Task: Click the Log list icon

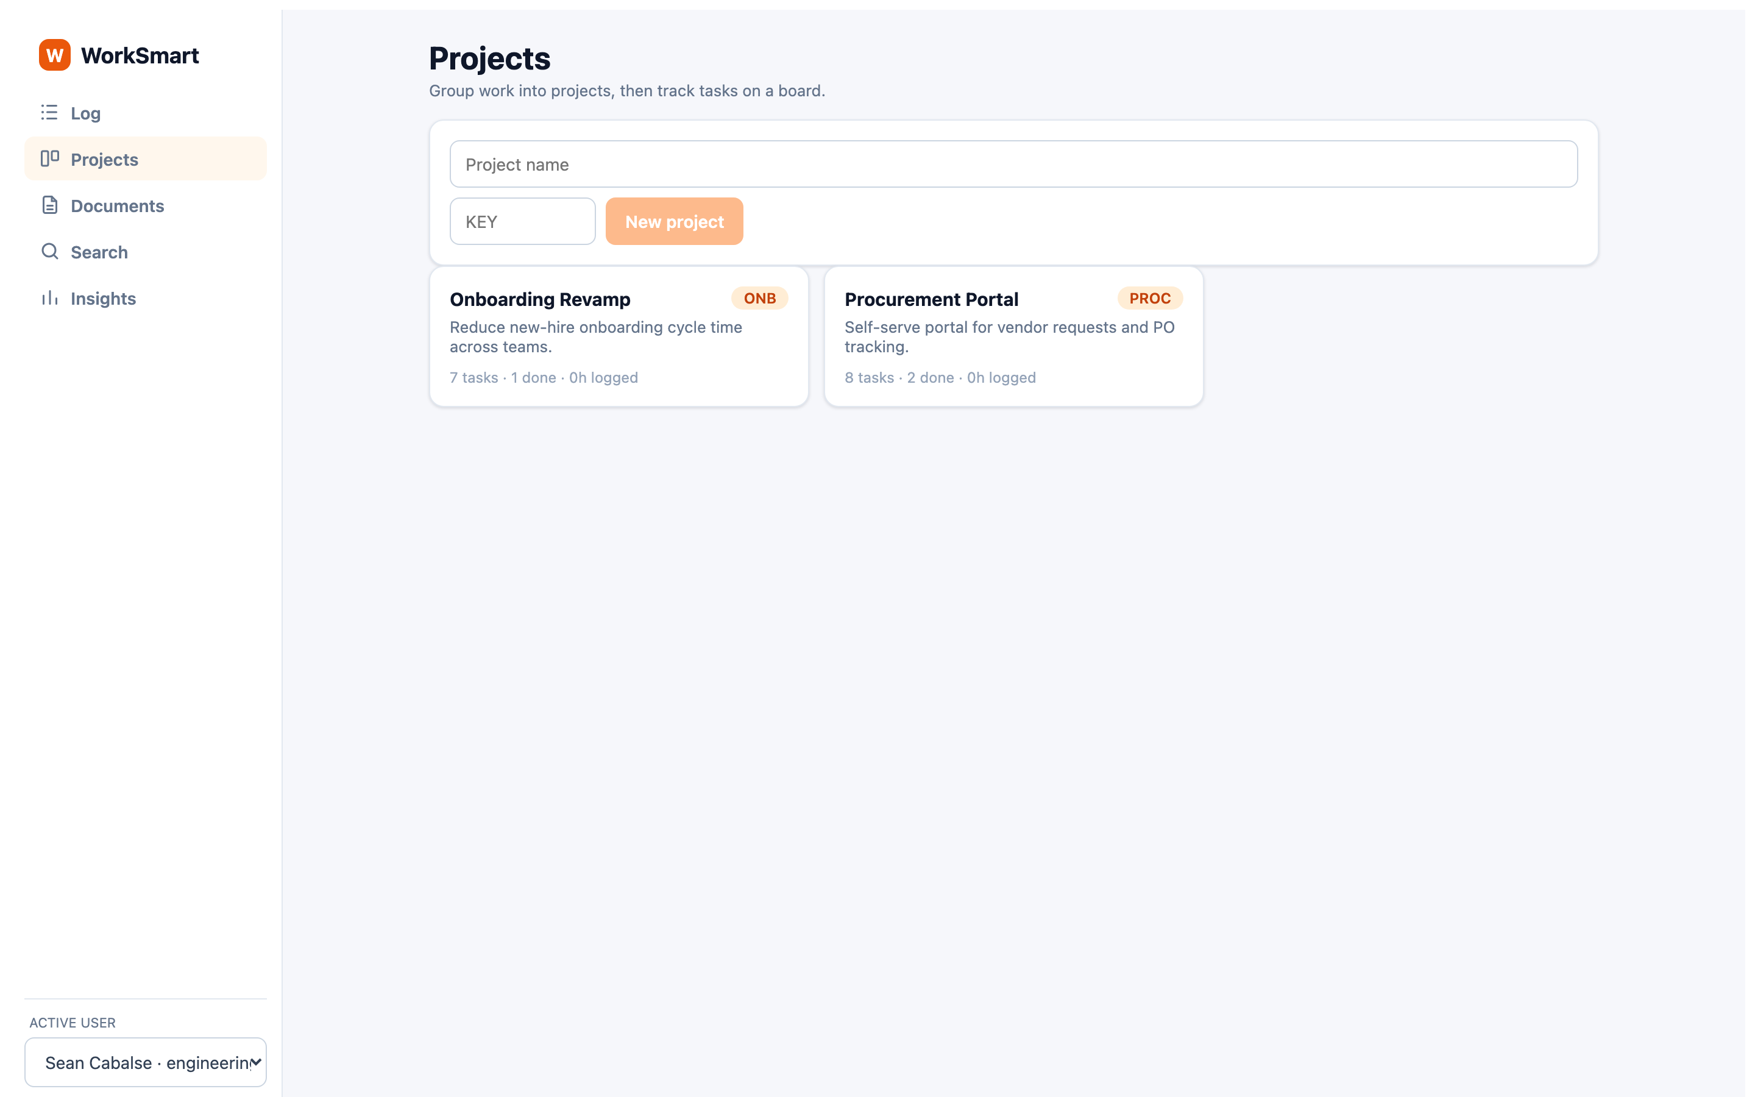Action: pyautogui.click(x=49, y=113)
